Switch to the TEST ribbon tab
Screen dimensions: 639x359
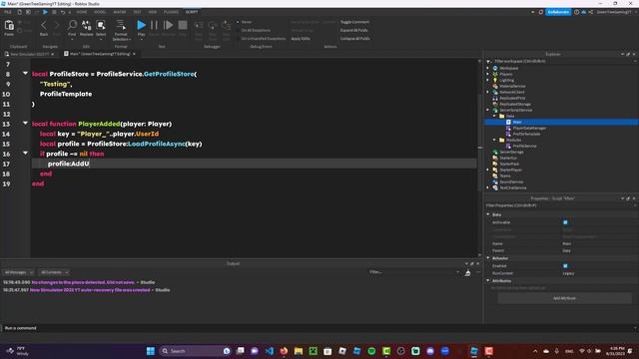pyautogui.click(x=138, y=12)
